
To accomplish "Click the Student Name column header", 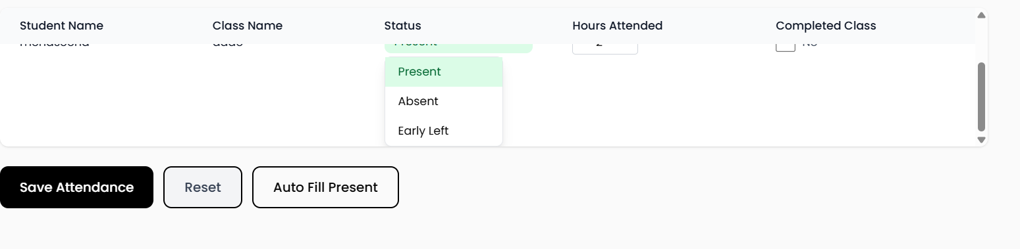I will pyautogui.click(x=61, y=26).
